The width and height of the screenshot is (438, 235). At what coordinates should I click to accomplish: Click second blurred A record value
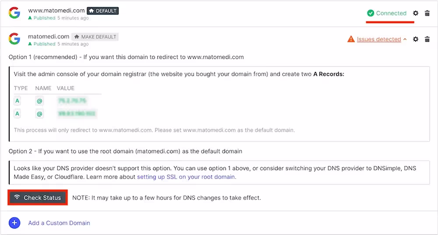[77, 114]
